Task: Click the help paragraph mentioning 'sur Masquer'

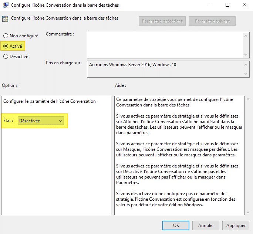Action: [x=177, y=149]
